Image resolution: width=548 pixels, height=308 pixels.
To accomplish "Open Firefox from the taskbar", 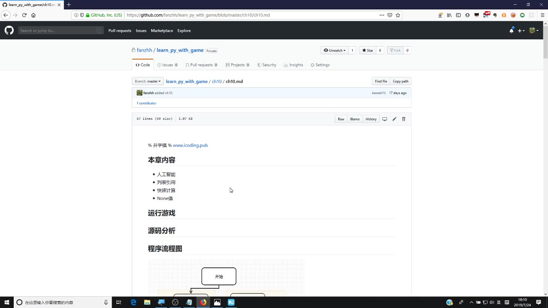I will pos(203,302).
